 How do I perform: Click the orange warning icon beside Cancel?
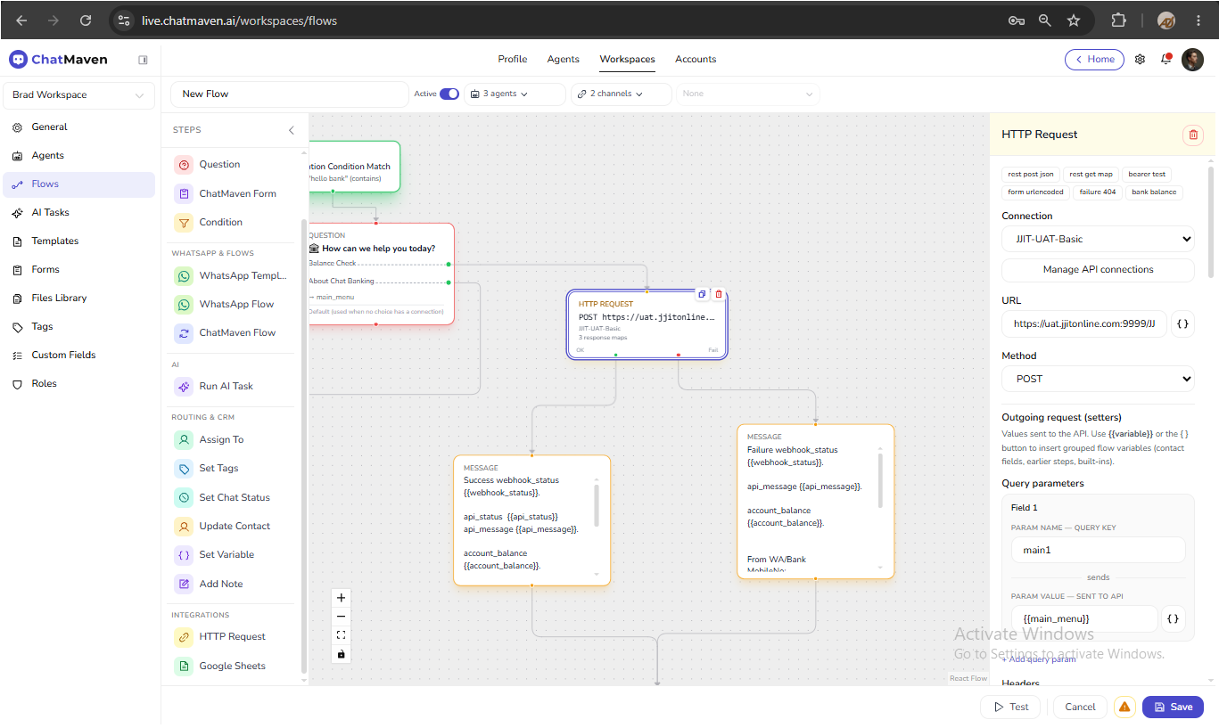(x=1124, y=707)
